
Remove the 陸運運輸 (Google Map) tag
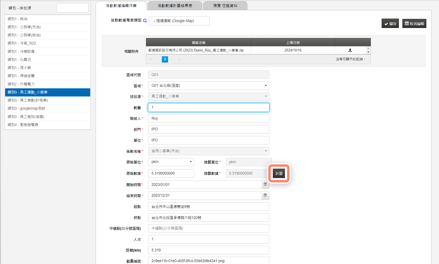154,21
